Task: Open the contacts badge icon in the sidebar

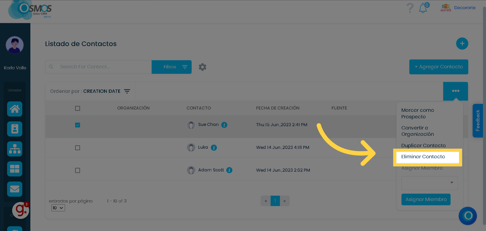Action: (x=15, y=129)
